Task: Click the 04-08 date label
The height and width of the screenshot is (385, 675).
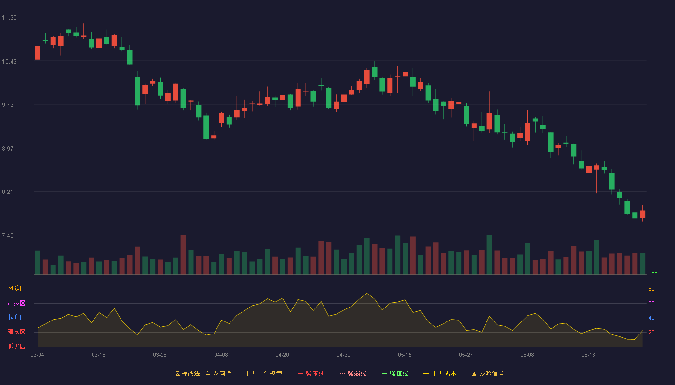Action: point(221,355)
